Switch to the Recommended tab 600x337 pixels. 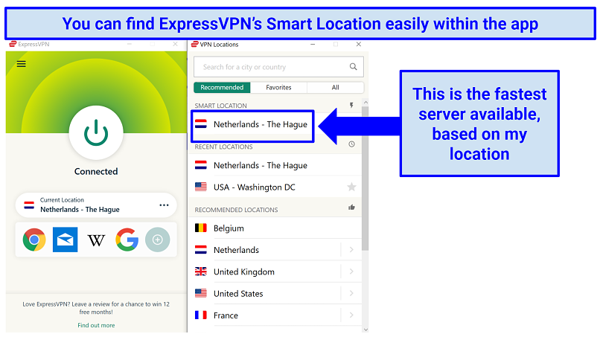[x=222, y=87]
